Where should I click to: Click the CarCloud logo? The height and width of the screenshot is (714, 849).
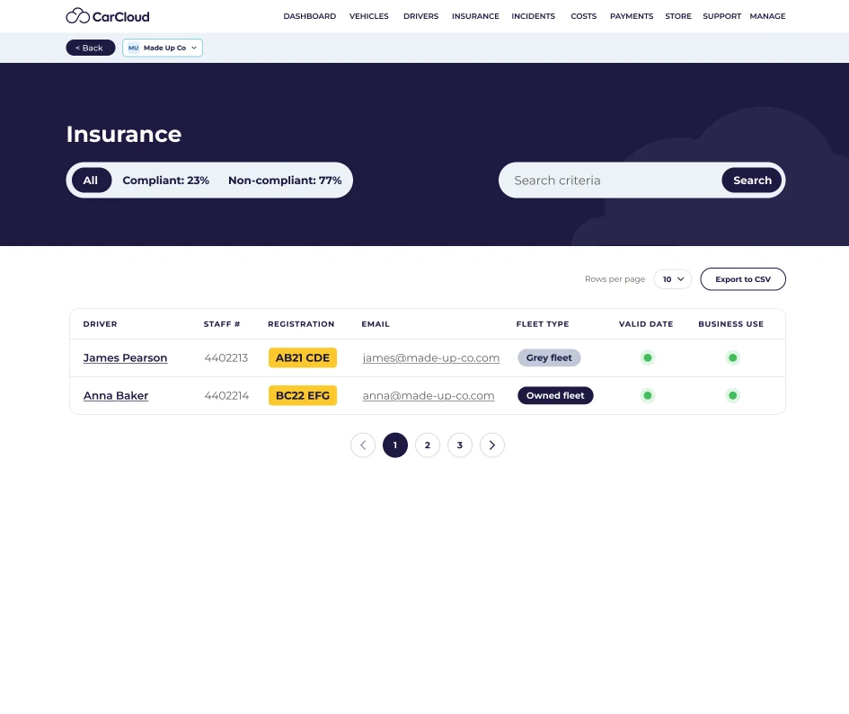[107, 16]
